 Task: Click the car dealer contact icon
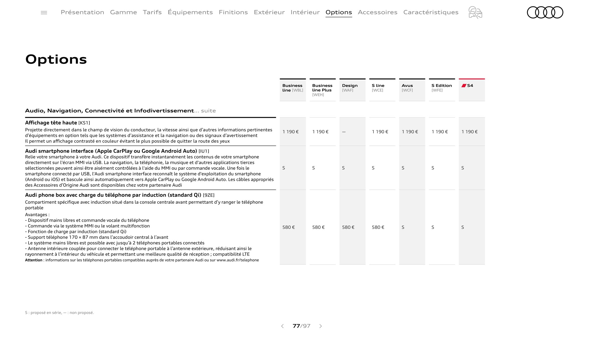pos(475,12)
